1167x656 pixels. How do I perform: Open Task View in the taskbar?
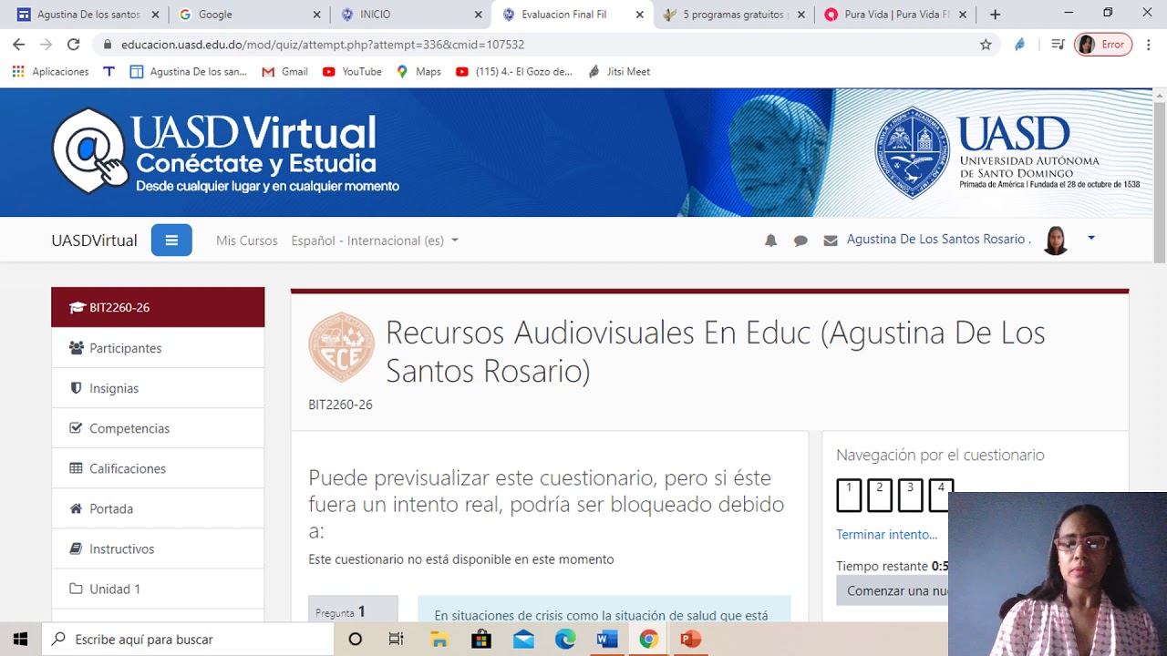tap(396, 640)
